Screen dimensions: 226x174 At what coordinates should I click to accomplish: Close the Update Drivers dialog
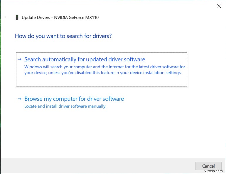click(219, 6)
